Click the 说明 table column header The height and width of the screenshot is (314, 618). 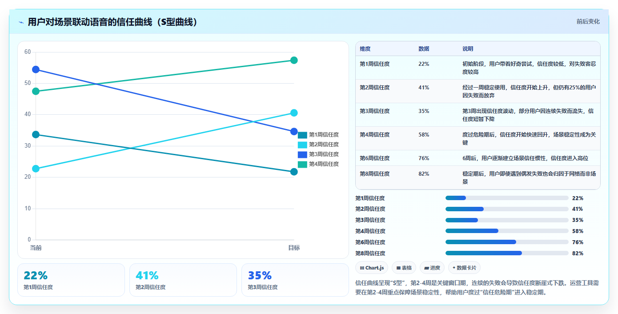468,48
